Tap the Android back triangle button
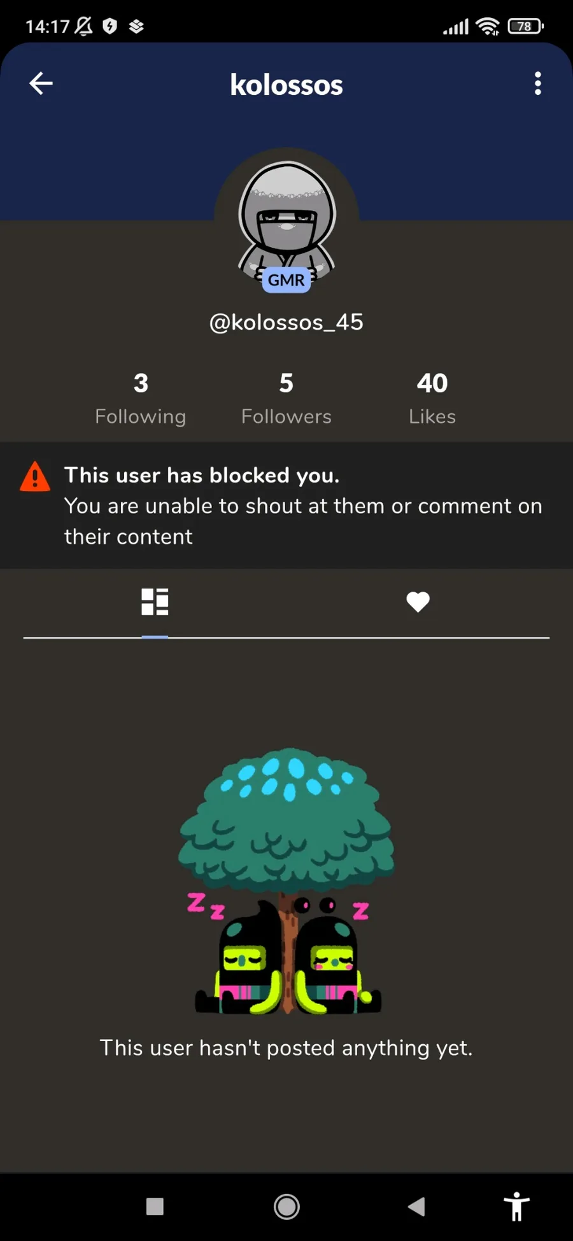The width and height of the screenshot is (573, 1241). pos(417,1207)
